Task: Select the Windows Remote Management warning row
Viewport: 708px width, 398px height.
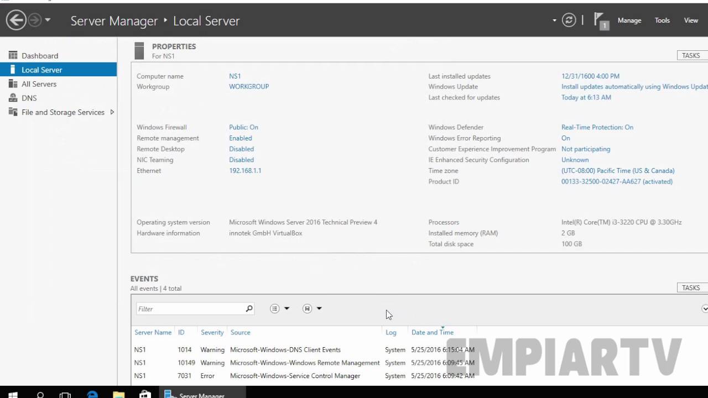Action: [x=304, y=363]
